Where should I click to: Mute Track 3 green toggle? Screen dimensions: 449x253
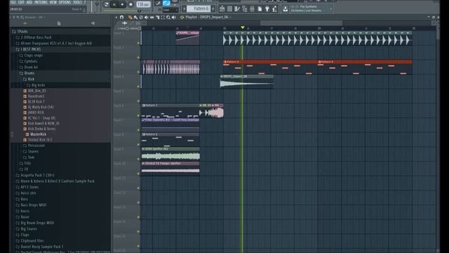[x=138, y=72]
